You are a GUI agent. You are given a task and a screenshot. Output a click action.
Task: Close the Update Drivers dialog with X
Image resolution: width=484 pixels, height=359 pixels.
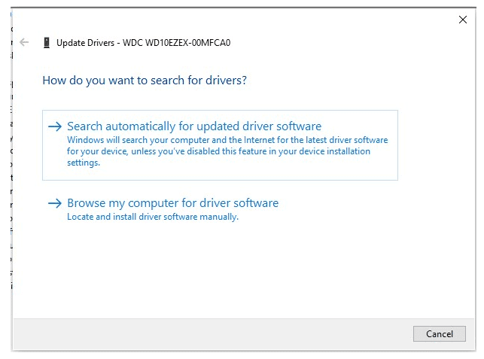[463, 20]
